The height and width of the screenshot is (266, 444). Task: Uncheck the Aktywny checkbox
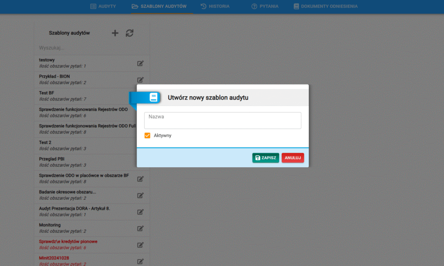(147, 136)
